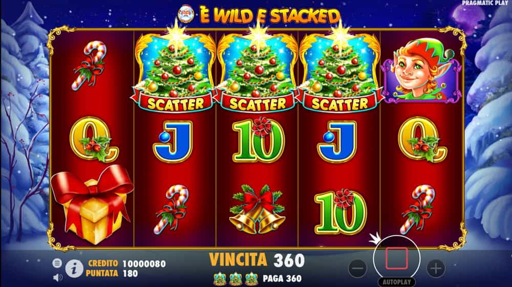Click the elf character symbol

(421, 71)
